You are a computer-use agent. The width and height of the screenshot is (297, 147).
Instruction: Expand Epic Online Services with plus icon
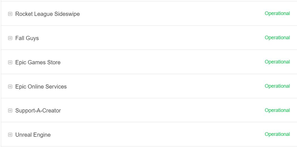pos(10,87)
